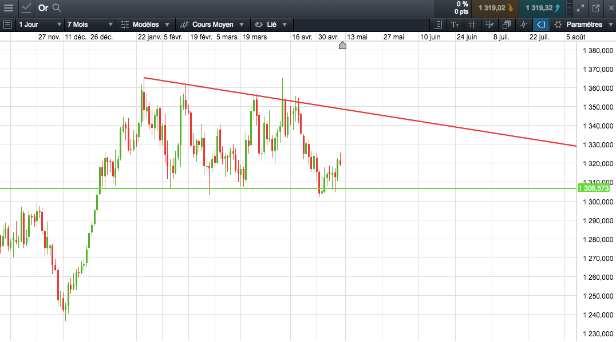This screenshot has height=342, width=616.
Task: Click the 1 270,000 price axis label
Action: [598, 258]
